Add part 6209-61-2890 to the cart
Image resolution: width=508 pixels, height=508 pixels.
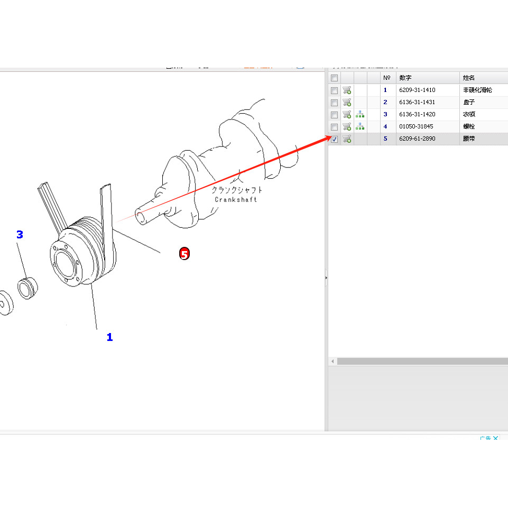point(347,139)
